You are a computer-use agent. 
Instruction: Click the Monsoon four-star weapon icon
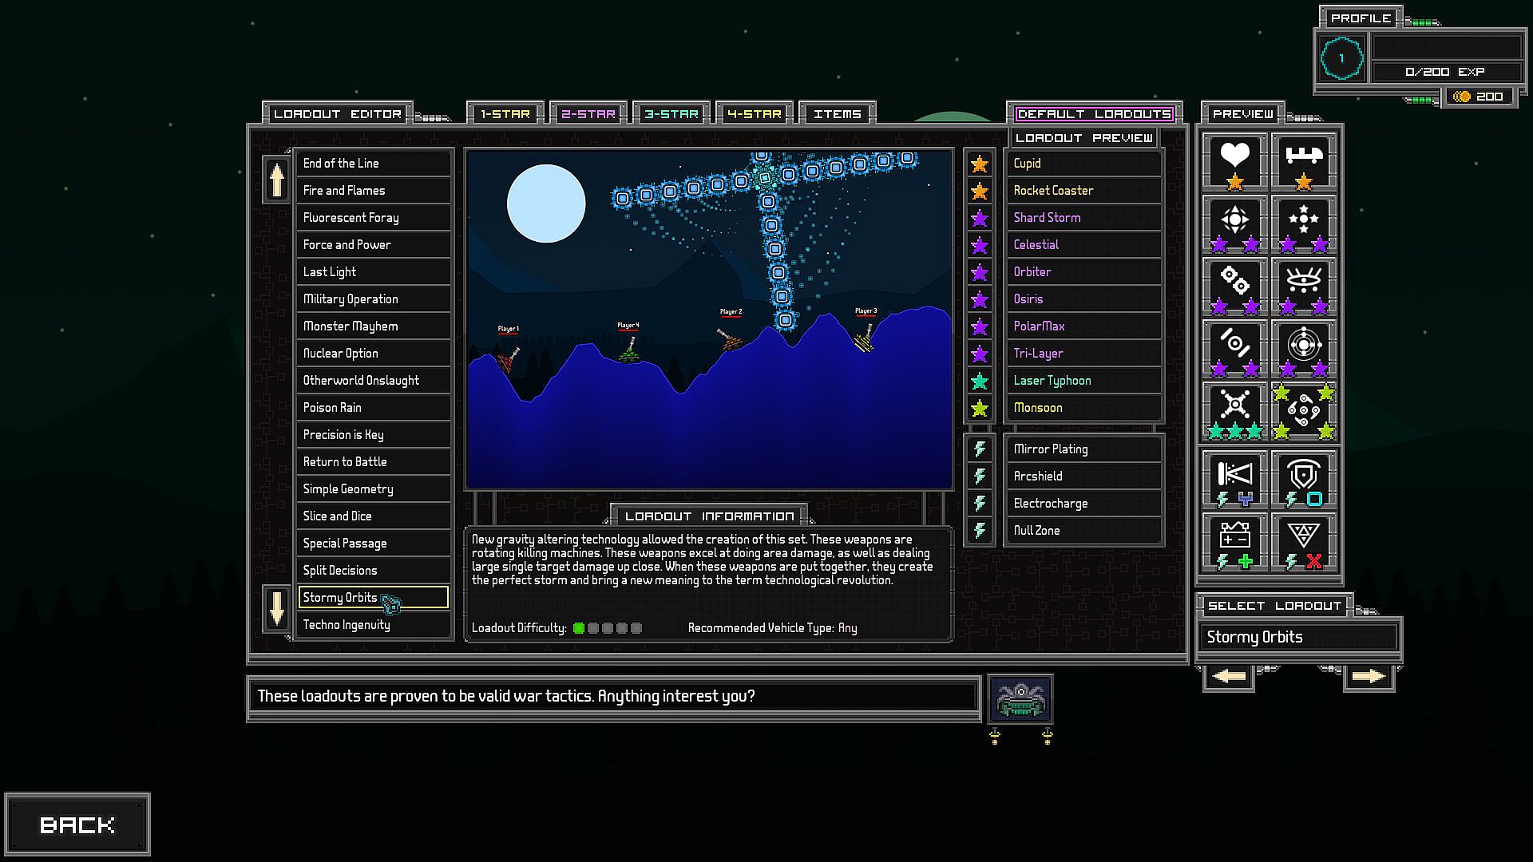point(1303,410)
